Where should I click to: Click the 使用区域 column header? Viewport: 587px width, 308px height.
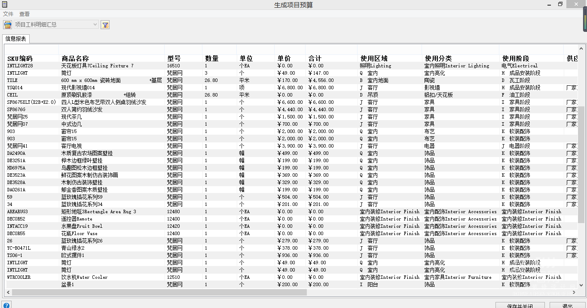click(374, 58)
